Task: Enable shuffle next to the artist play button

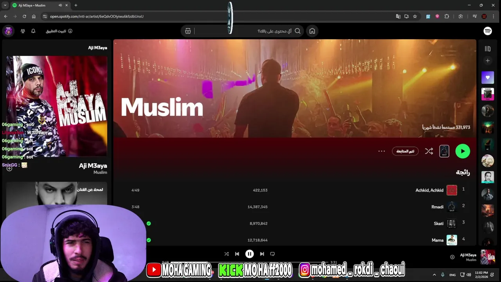Action: click(429, 151)
